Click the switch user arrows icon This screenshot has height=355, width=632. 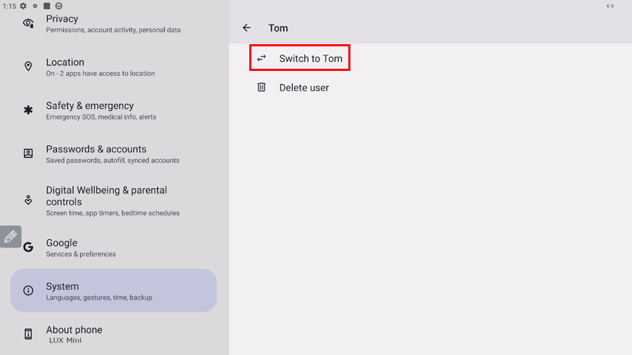point(261,58)
